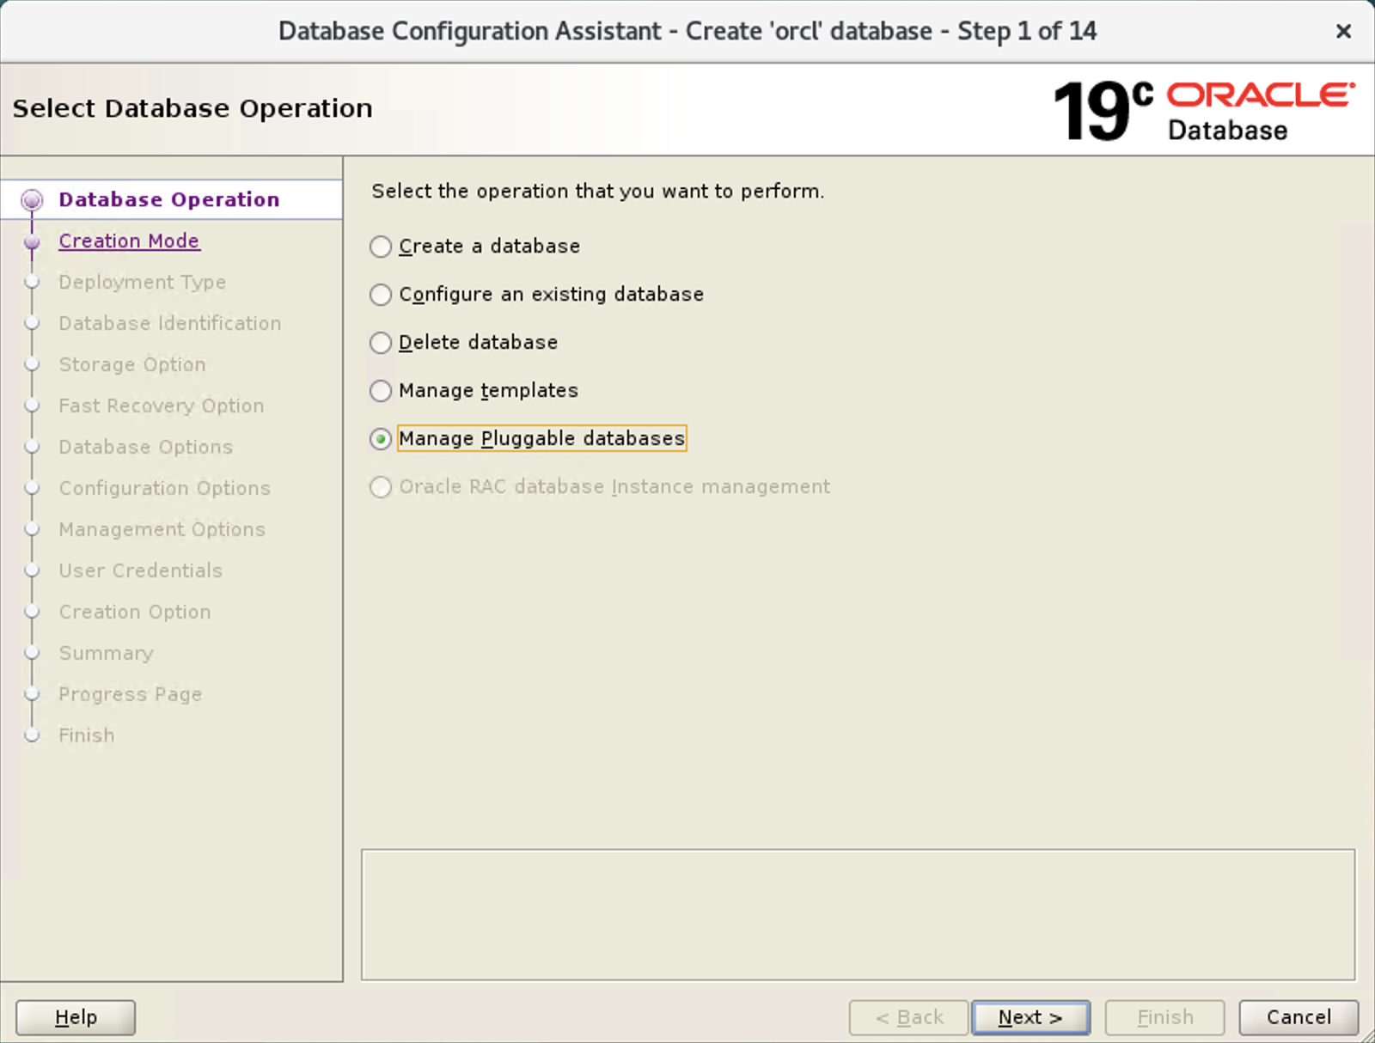Open the Creation Mode step link
Viewport: 1375px width, 1043px height.
[129, 241]
